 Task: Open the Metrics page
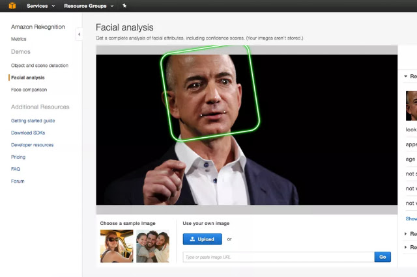tap(19, 39)
